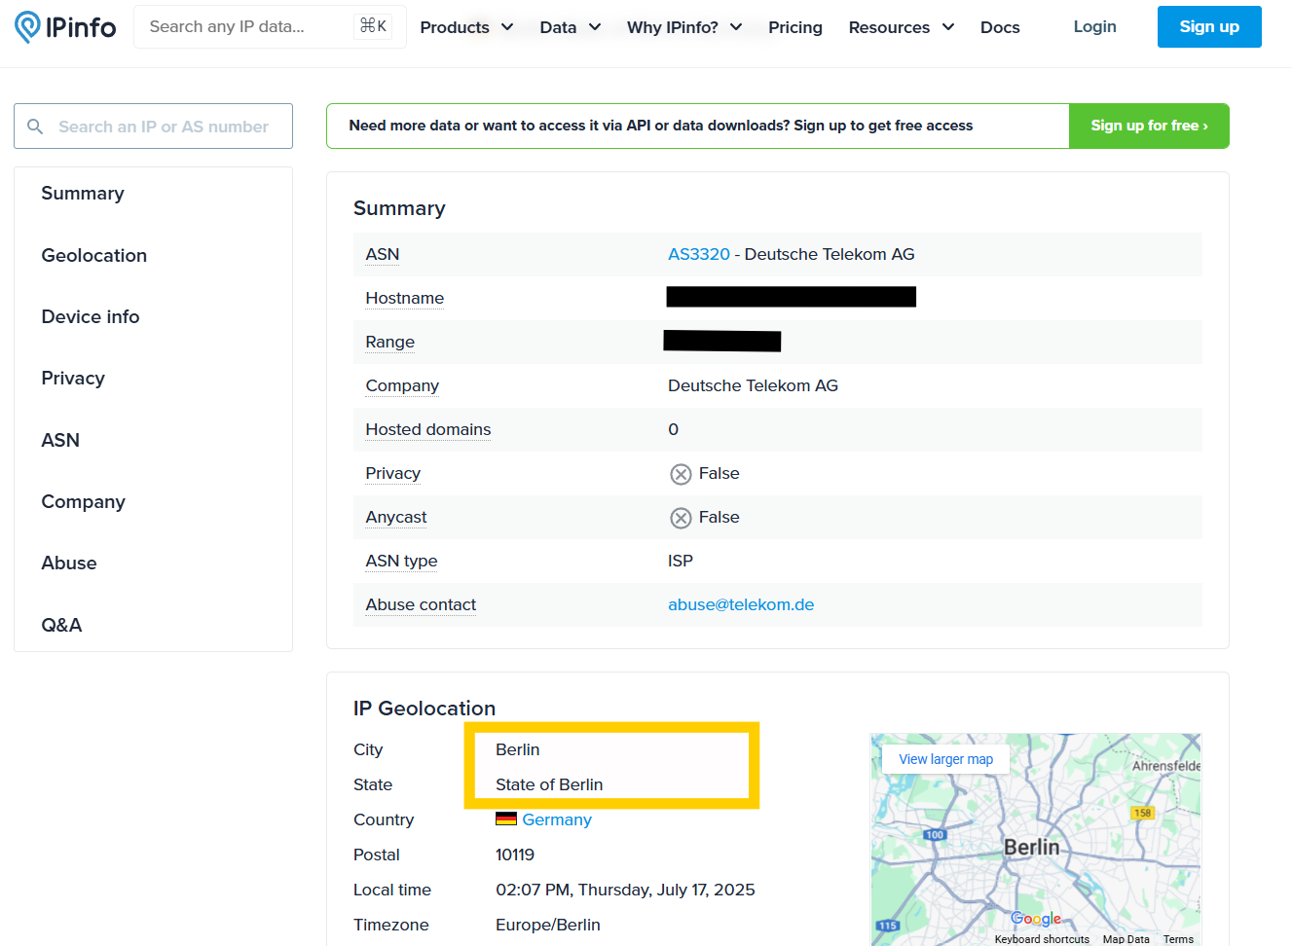Image resolution: width=1292 pixels, height=946 pixels.
Task: Click the Company value Deutsche Telekom AG
Action: [x=753, y=385]
